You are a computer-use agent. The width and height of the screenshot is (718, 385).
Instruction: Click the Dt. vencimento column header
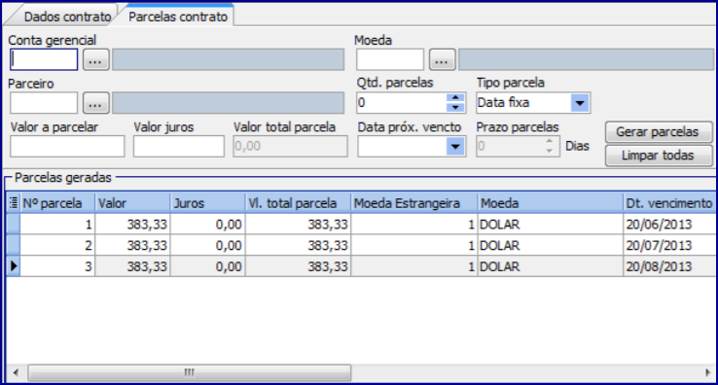point(669,203)
